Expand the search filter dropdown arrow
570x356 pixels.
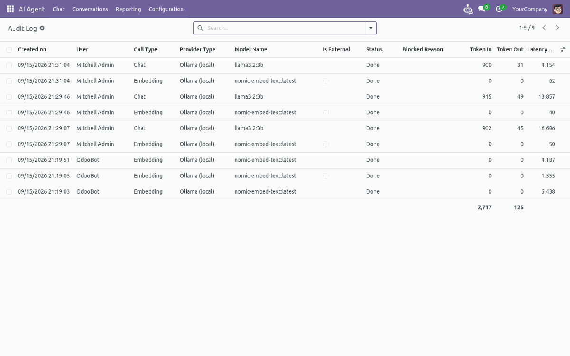(x=370, y=28)
